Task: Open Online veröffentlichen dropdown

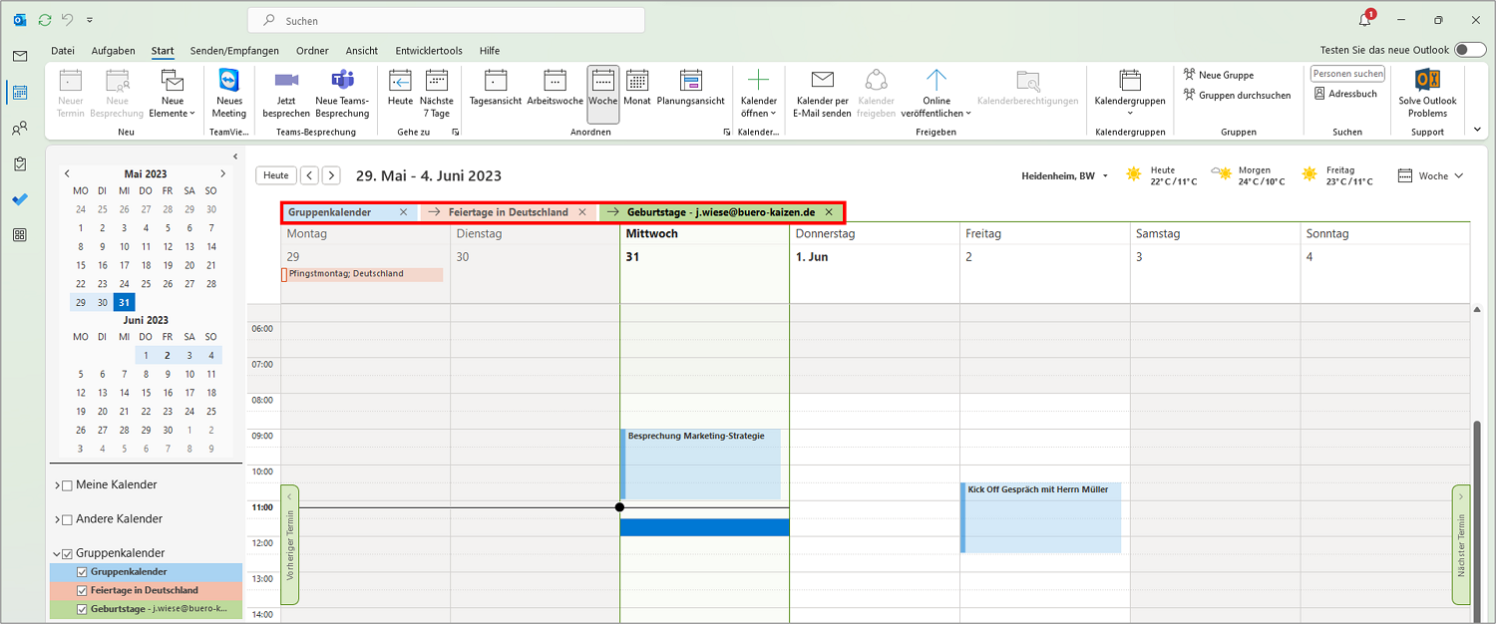Action: point(935,94)
